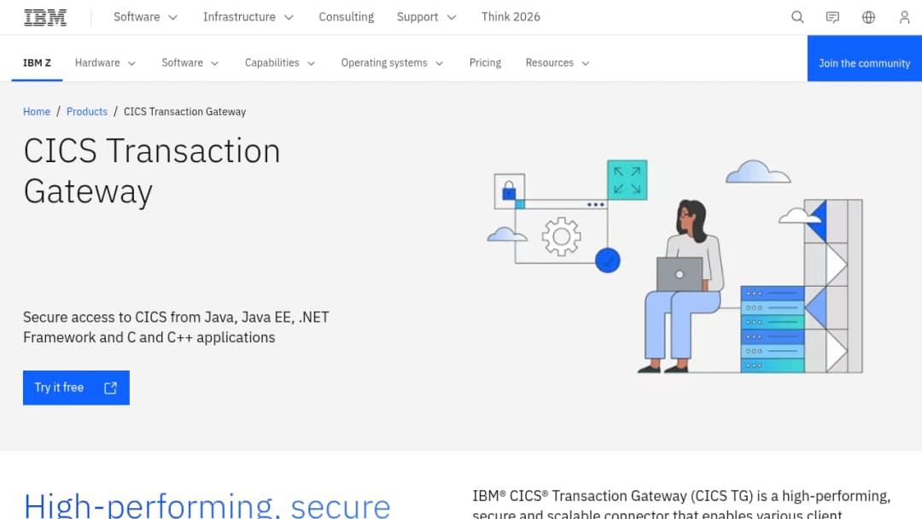Click the hero illustration of woman with laptop
The height and width of the screenshot is (519, 922).
(x=675, y=266)
